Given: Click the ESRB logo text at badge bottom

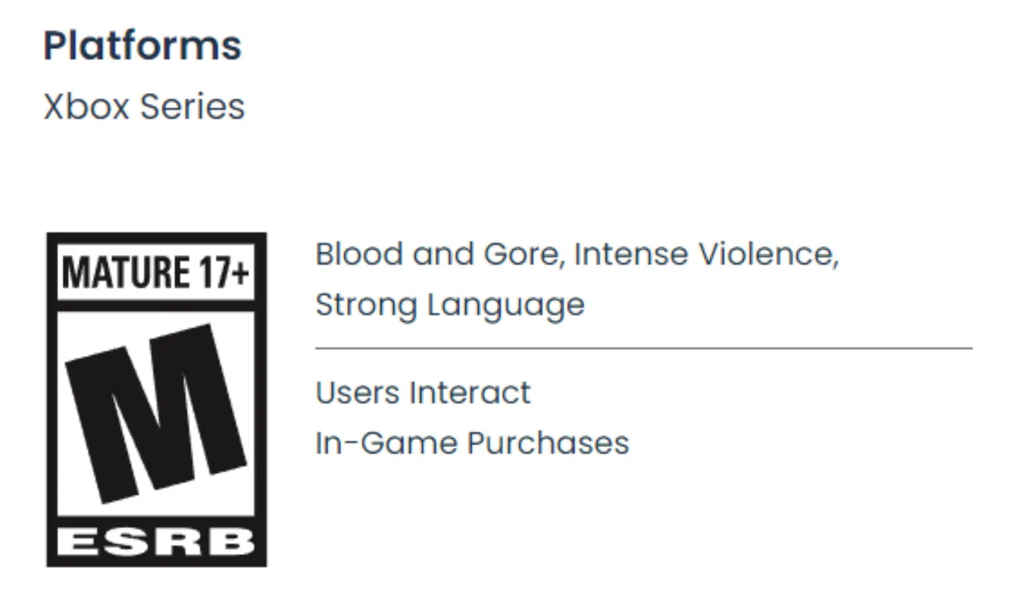Looking at the screenshot, I should (156, 542).
